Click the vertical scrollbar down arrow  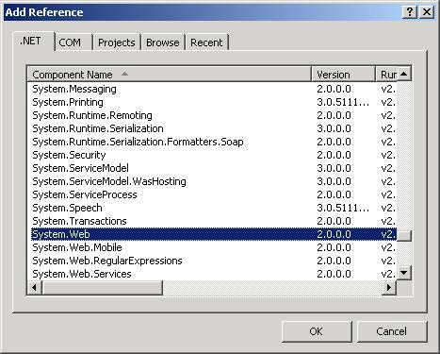click(x=404, y=273)
